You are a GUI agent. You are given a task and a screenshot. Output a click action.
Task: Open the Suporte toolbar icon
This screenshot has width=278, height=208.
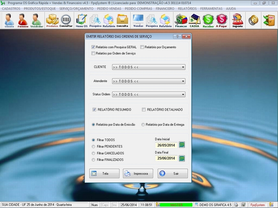238,20
